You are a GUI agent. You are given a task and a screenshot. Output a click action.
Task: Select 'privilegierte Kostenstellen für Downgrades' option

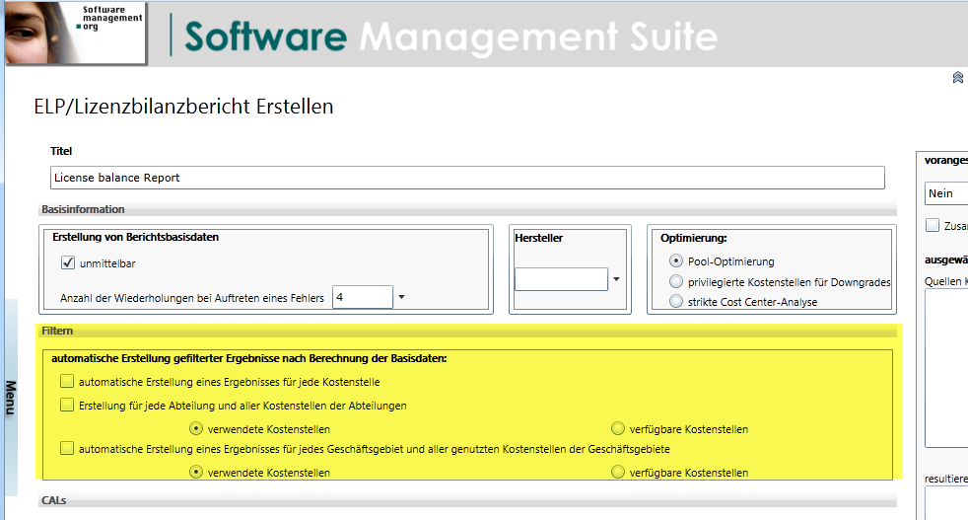point(676,281)
